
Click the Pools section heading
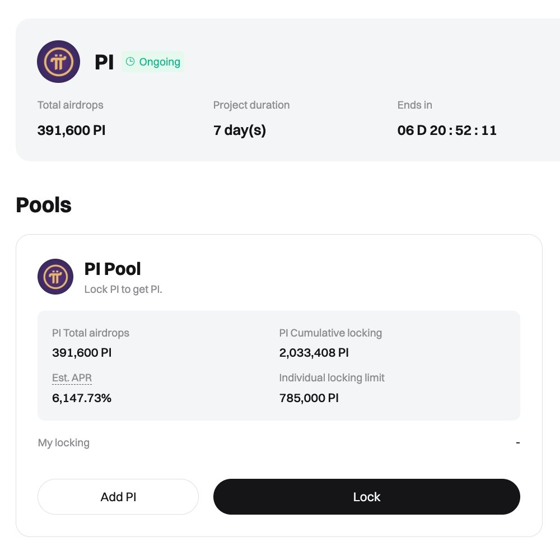44,205
